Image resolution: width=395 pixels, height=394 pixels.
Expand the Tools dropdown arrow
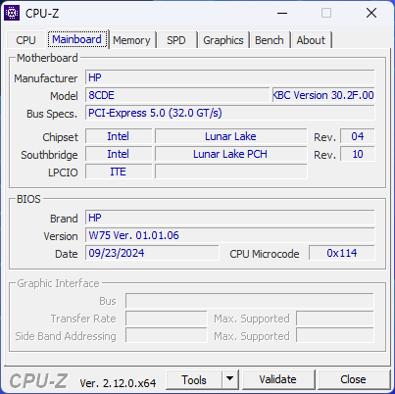[230, 379]
